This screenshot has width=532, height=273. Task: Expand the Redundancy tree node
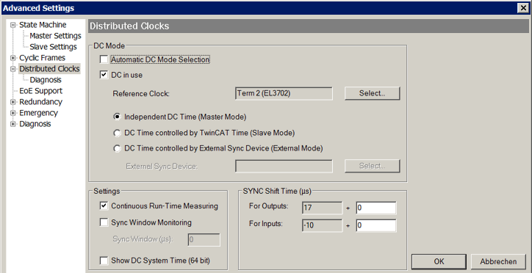13,102
